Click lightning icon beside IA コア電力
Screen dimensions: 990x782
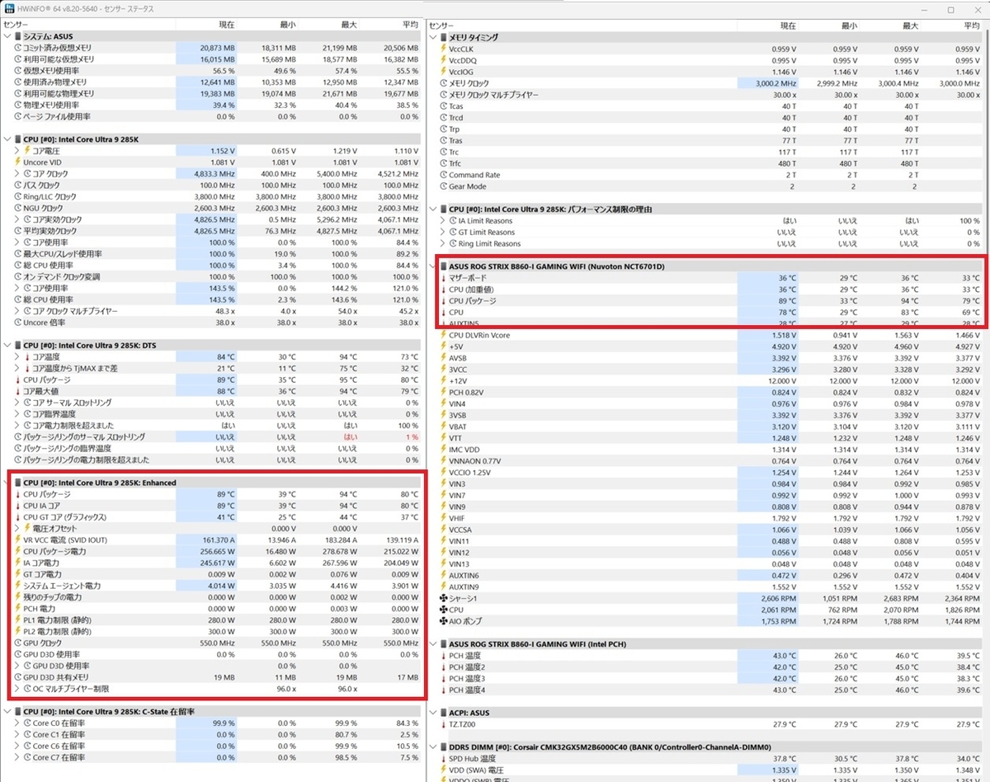18,563
